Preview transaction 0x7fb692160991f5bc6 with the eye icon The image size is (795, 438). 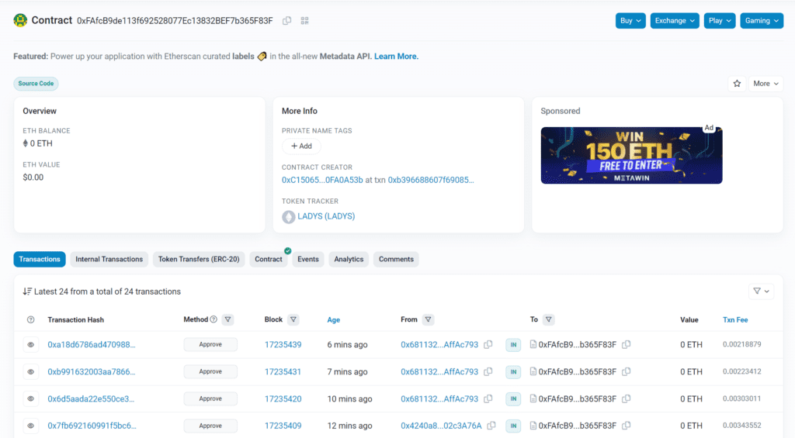pos(31,426)
